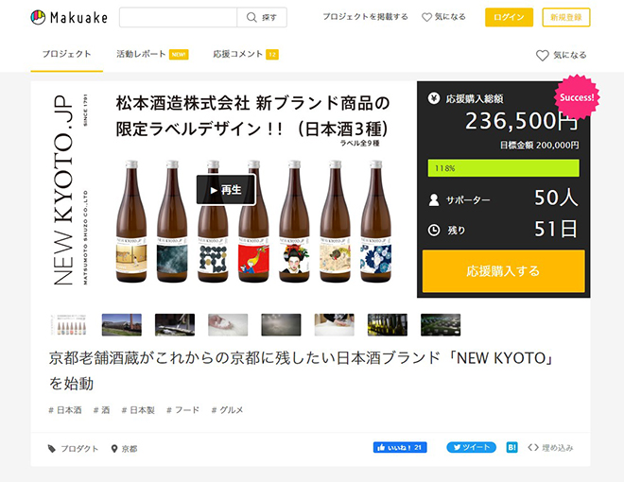Click the 51日 remaining count
624x482 pixels.
(556, 229)
